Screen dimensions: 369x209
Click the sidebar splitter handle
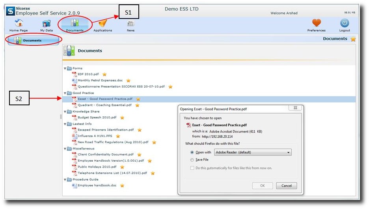click(61, 117)
